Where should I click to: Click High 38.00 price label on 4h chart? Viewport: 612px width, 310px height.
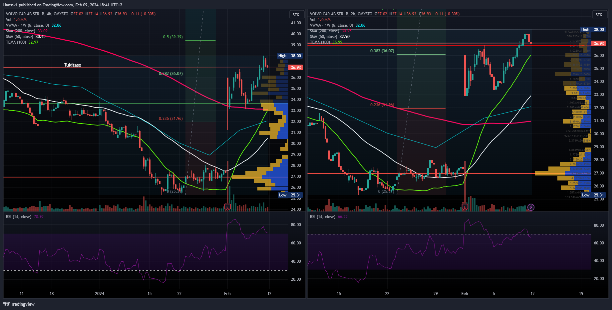click(290, 56)
